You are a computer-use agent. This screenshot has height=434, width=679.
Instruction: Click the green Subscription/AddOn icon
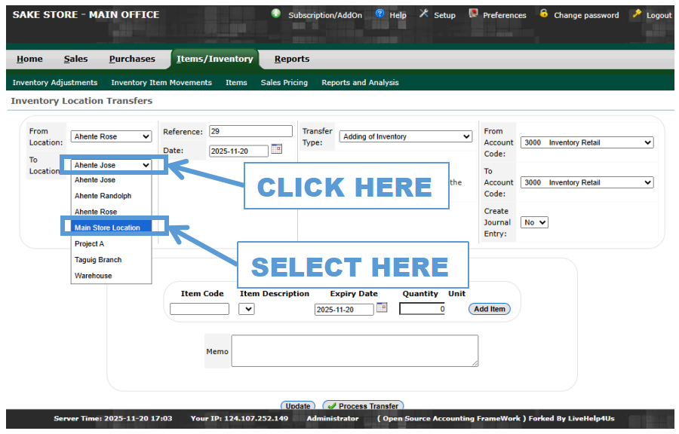[276, 14]
